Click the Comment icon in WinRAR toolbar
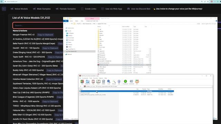Image resolution: width=221 pixels, height=124 pixels. coord(131,82)
